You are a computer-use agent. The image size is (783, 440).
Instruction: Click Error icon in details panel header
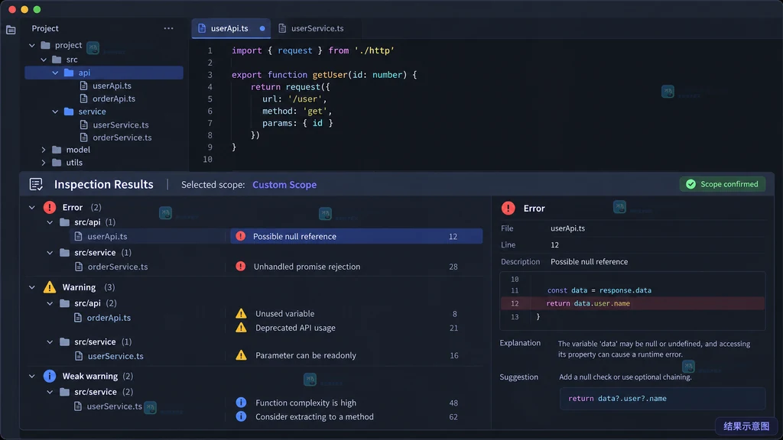pyautogui.click(x=508, y=208)
